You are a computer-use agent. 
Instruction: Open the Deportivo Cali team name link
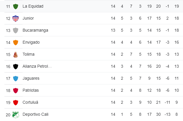35,114
